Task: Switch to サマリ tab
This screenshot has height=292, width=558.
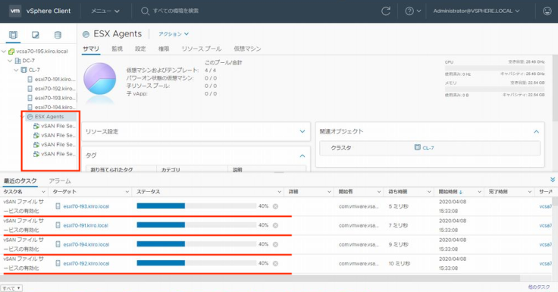Action: click(x=91, y=49)
